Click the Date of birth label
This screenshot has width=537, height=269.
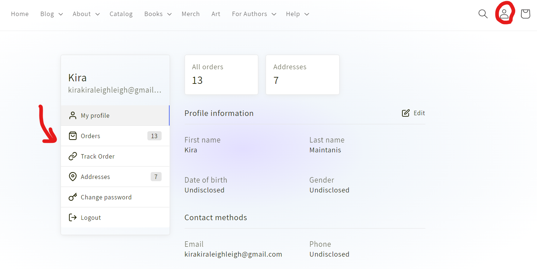click(x=206, y=180)
